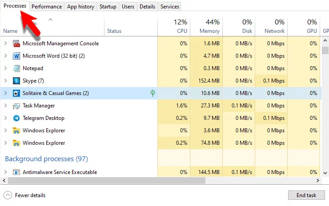Click the Telegram Desktop icon
The height and width of the screenshot is (206, 329).
16,118
